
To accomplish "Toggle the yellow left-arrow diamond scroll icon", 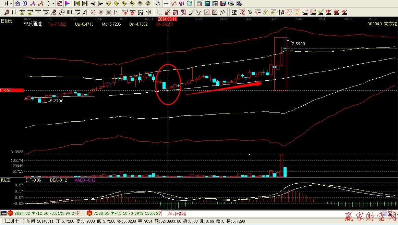I will point(108,4).
